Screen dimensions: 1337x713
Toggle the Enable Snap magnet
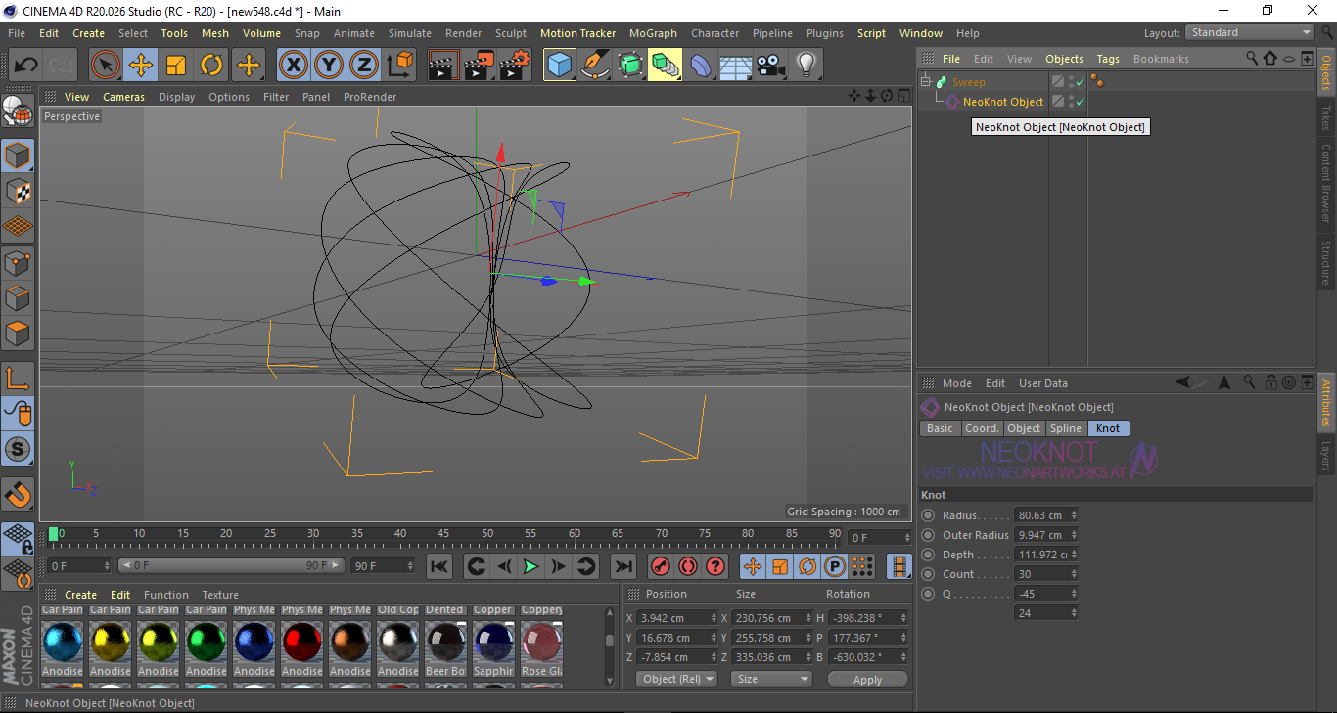tap(18, 494)
